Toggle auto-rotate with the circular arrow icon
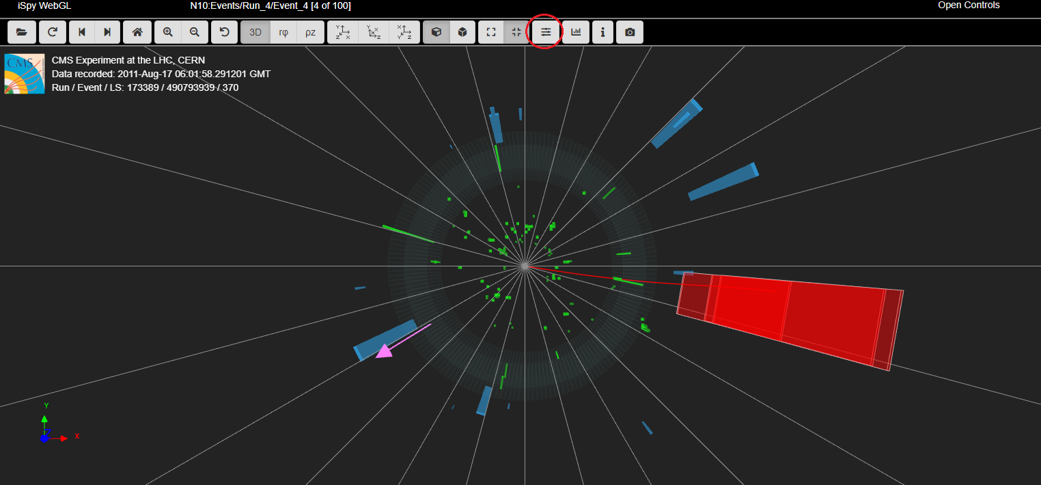The height and width of the screenshot is (485, 1041). [x=225, y=32]
